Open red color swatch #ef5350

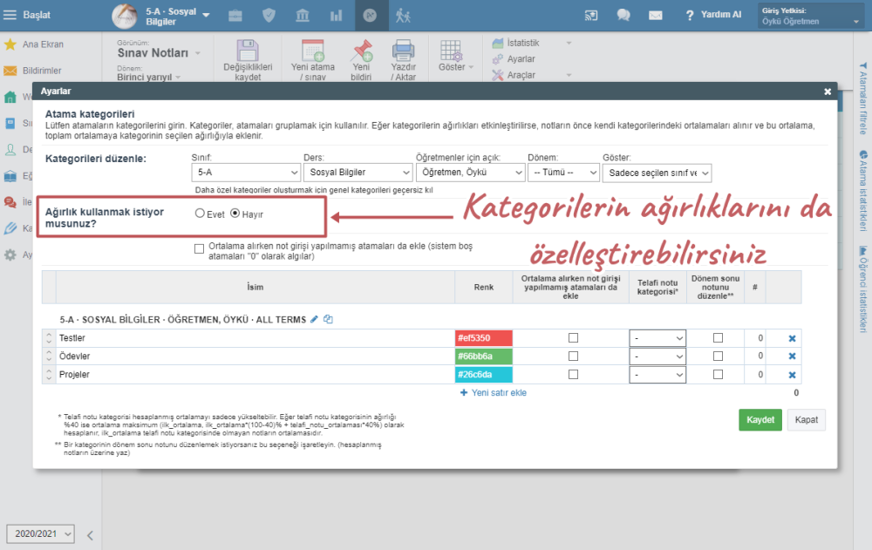coord(484,338)
